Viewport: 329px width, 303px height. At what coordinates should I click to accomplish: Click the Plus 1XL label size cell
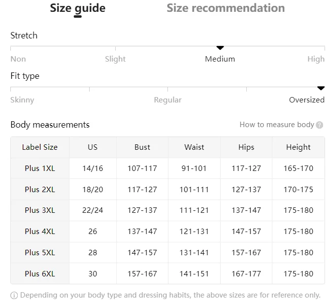(x=40, y=168)
